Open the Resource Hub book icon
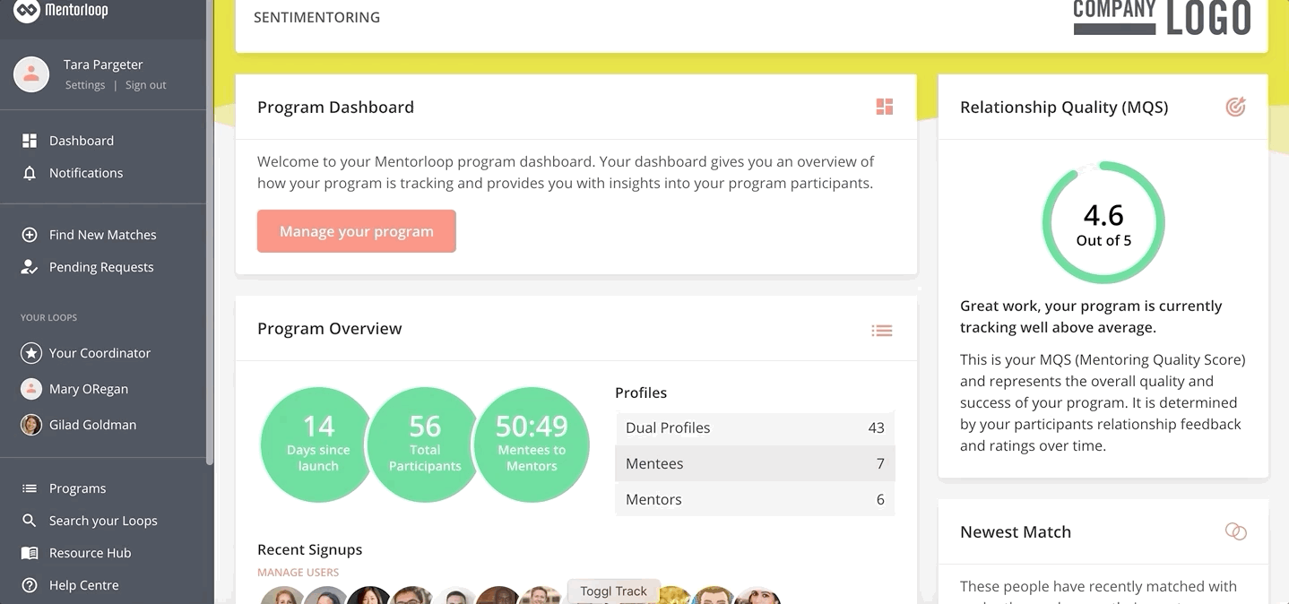This screenshot has height=604, width=1289. pos(30,553)
